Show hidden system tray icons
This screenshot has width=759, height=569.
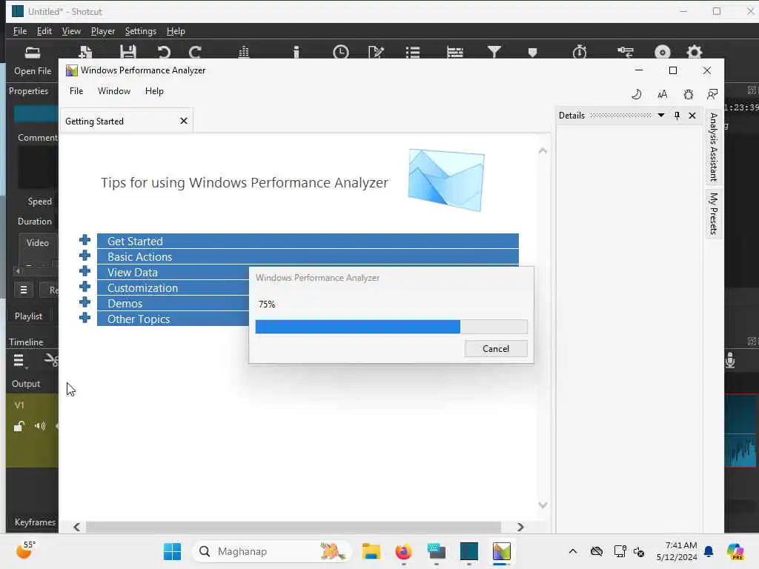pyautogui.click(x=573, y=551)
